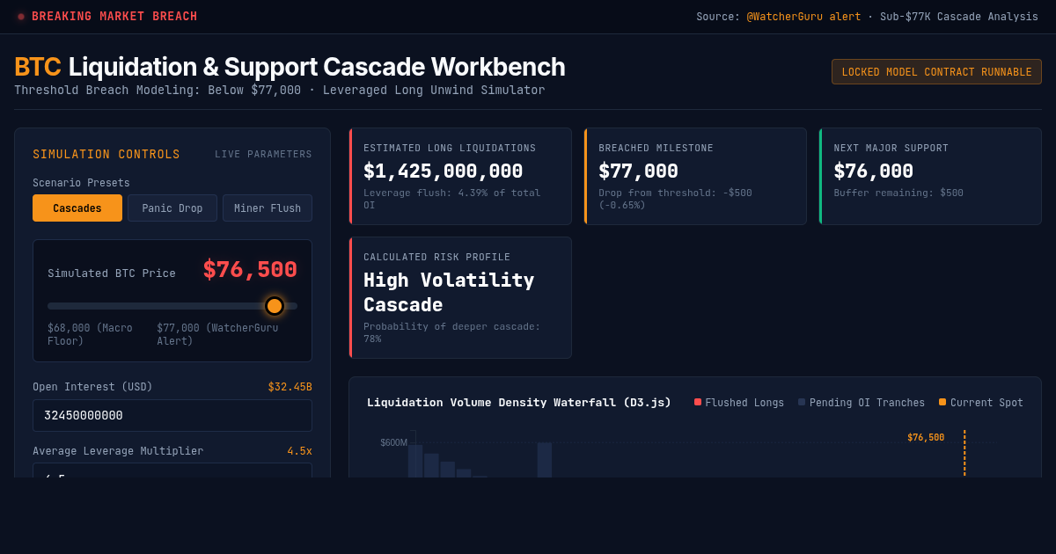Image resolution: width=1056 pixels, height=554 pixels.
Task: Click the $600M chart axis label
Action: (393, 442)
